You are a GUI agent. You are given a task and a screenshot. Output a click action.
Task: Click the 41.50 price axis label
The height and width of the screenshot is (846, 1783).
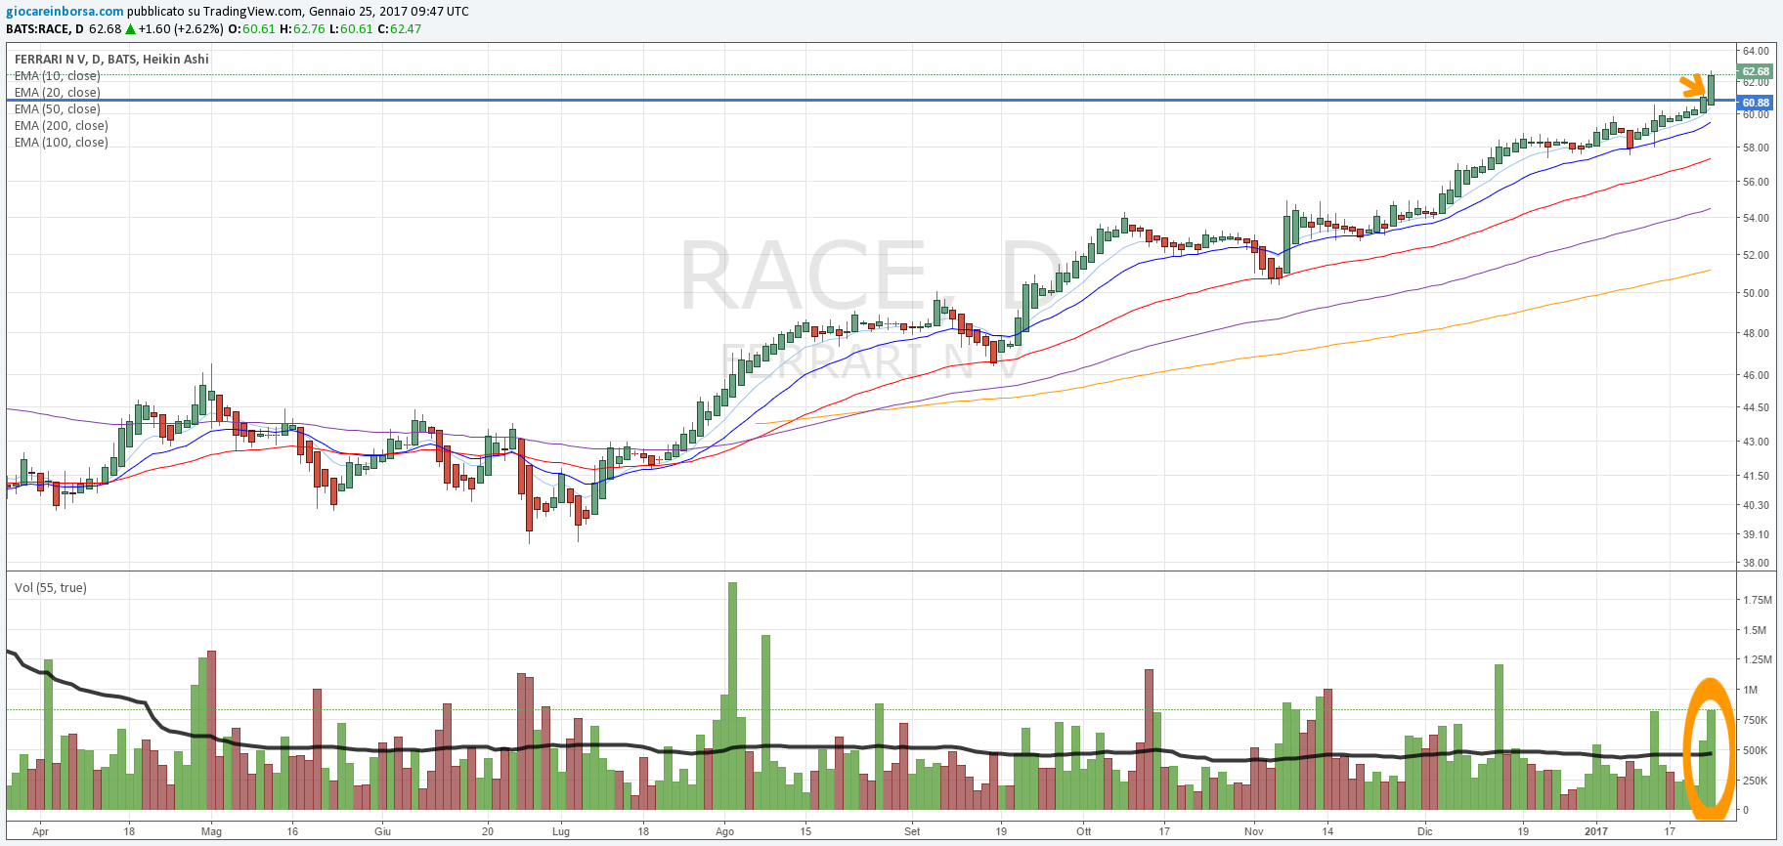(1756, 477)
